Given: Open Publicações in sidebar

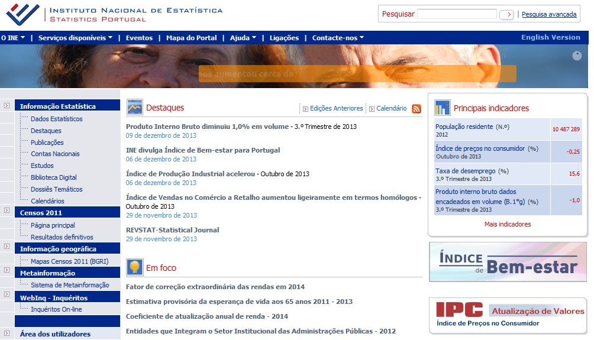Looking at the screenshot, I should pyautogui.click(x=47, y=143).
